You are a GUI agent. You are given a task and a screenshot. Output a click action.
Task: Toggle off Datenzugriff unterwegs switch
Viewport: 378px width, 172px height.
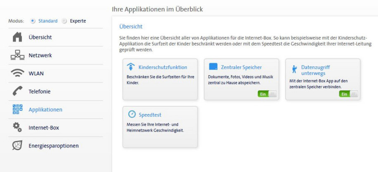[x=348, y=94]
